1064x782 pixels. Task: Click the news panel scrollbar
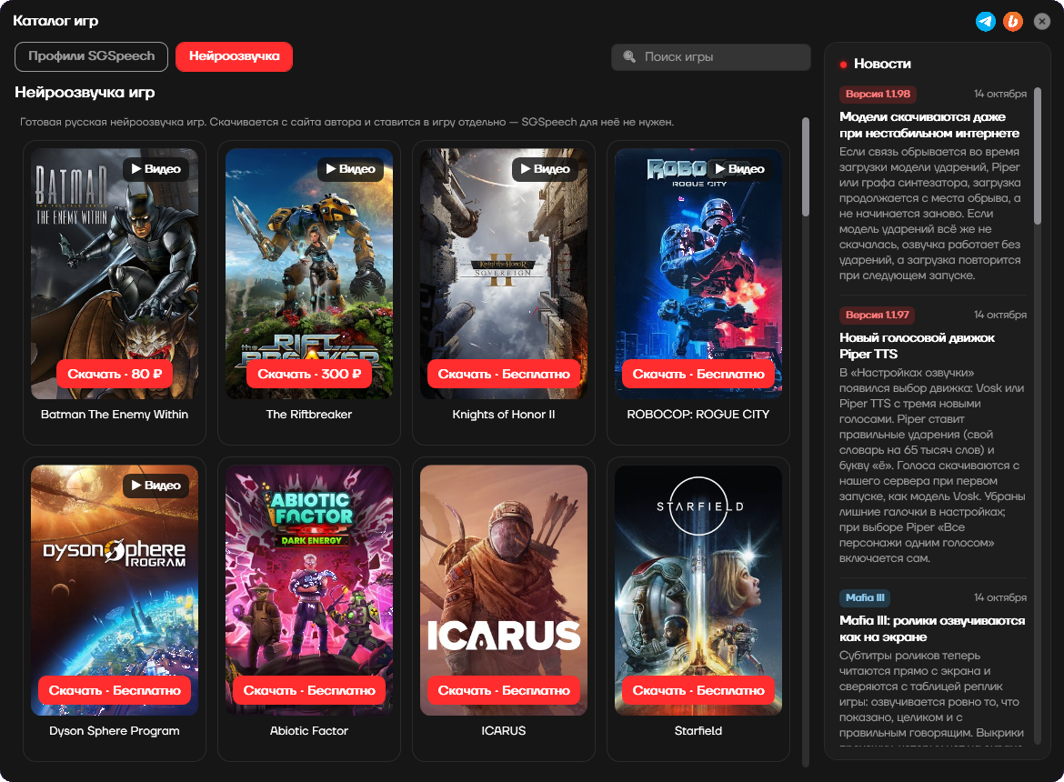point(1037,156)
